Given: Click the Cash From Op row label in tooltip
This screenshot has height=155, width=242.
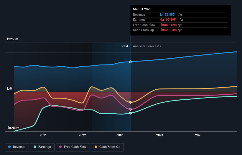Looking at the screenshot, I should click(x=143, y=30).
